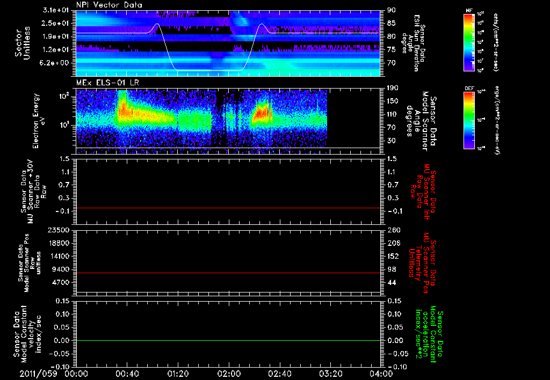
Task: Click the 04:00 time axis label
Action: [x=381, y=374]
